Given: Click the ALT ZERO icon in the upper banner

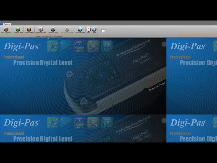Looking at the screenshot, I should tap(66, 46).
